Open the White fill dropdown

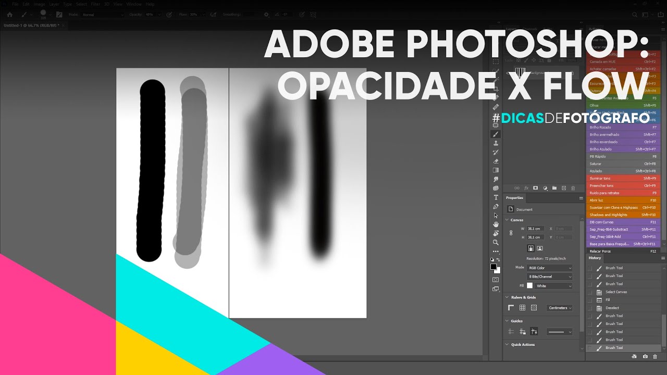[x=553, y=286]
